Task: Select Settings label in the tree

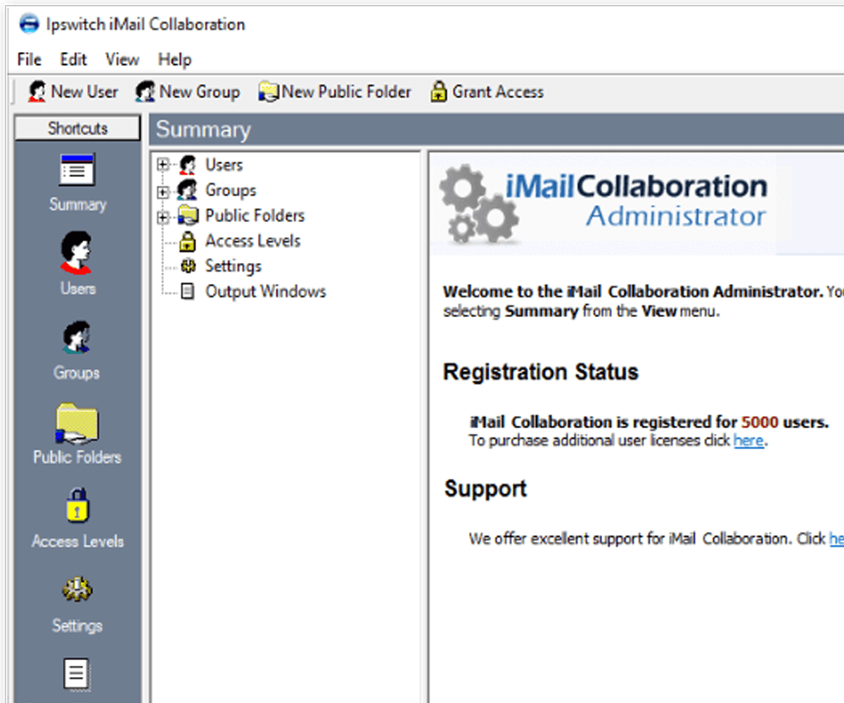Action: pos(233,266)
